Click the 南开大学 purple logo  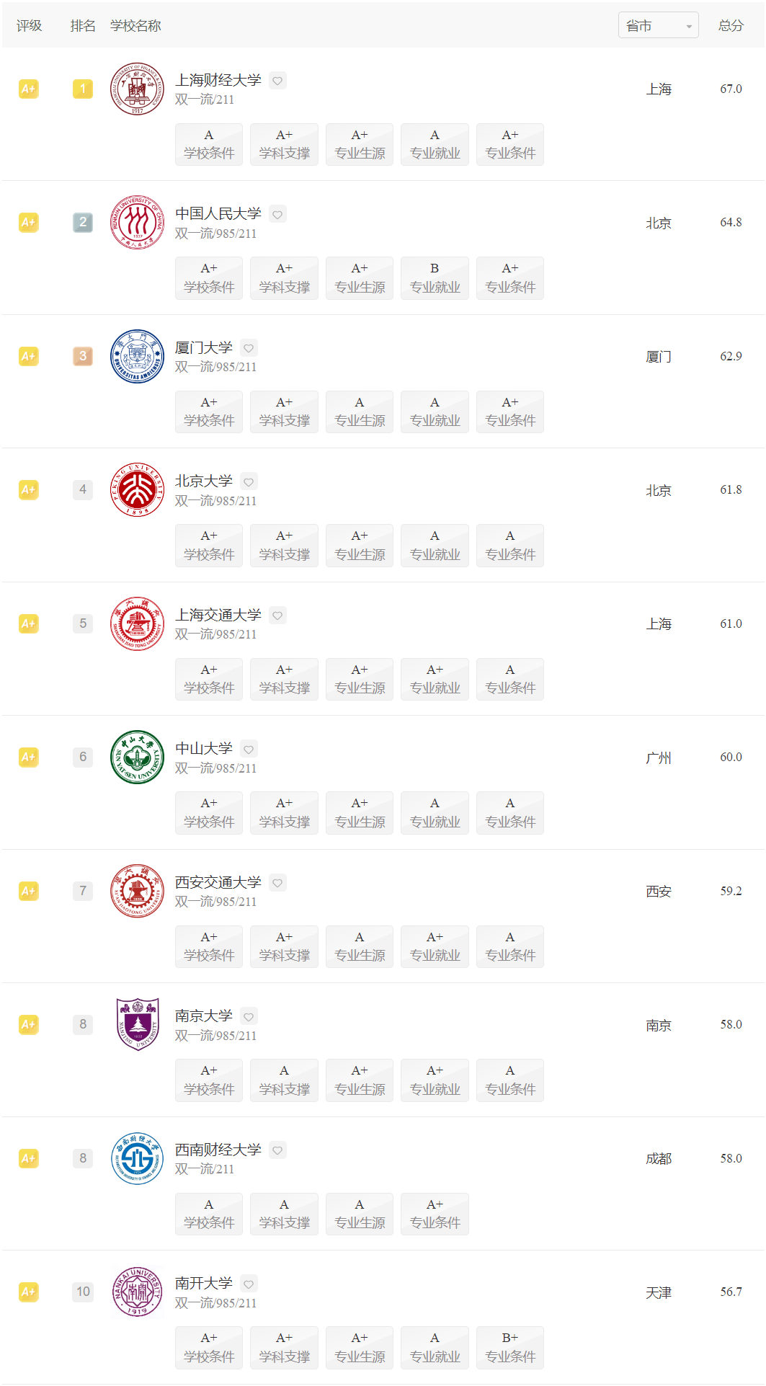coord(137,1292)
